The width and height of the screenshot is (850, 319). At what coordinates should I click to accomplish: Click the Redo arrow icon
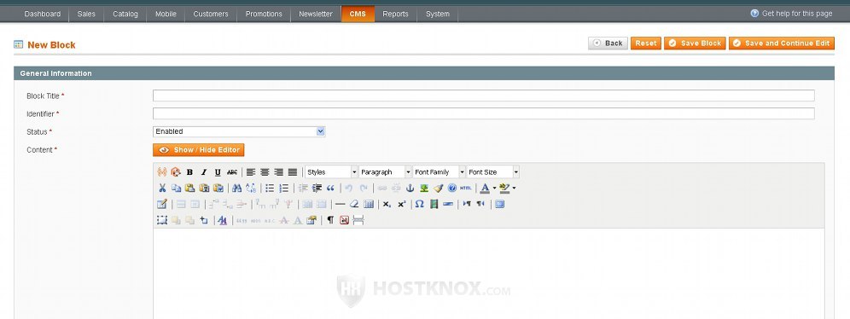pos(364,188)
